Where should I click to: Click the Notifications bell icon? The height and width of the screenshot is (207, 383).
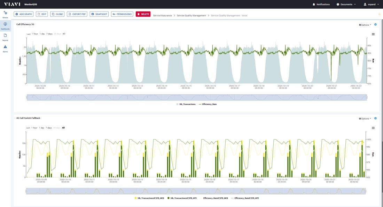pos(314,4)
